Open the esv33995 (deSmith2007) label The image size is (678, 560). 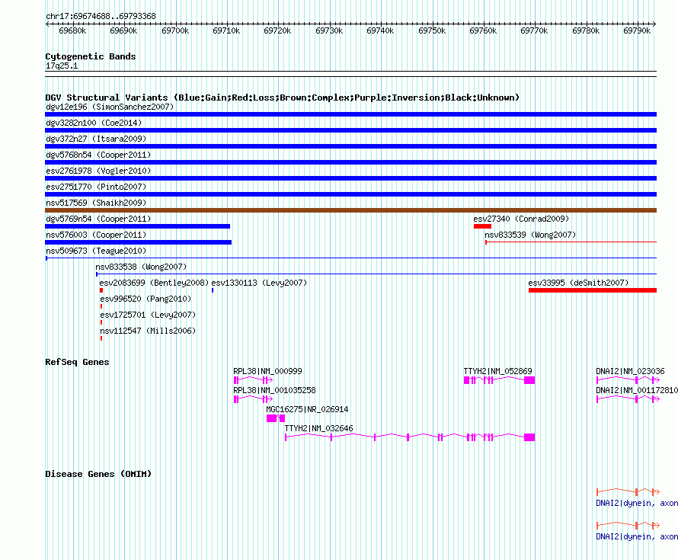[x=578, y=283]
